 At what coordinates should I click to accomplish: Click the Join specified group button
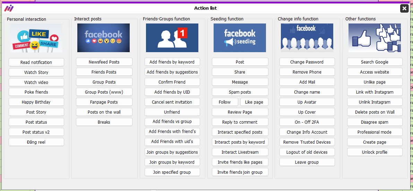click(172, 172)
